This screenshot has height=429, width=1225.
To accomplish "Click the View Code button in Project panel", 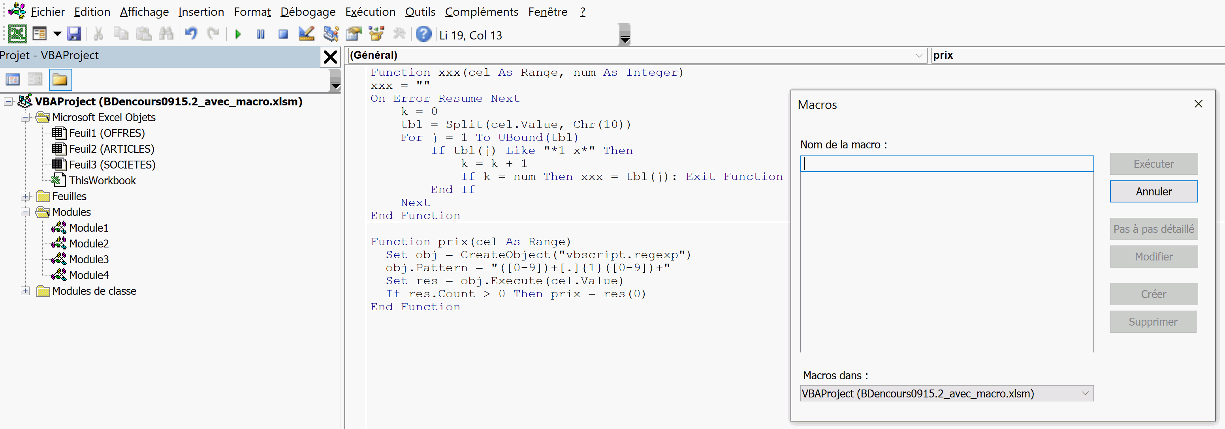I will coord(13,80).
